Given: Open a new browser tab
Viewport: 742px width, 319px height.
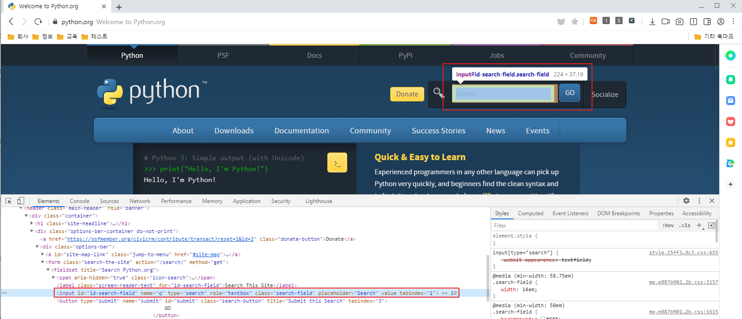Looking at the screenshot, I should 119,7.
